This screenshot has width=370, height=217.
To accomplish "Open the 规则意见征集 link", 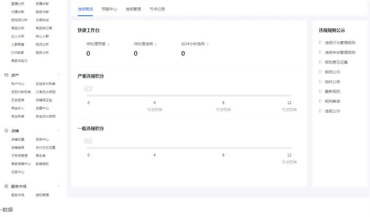I will [x=336, y=62].
